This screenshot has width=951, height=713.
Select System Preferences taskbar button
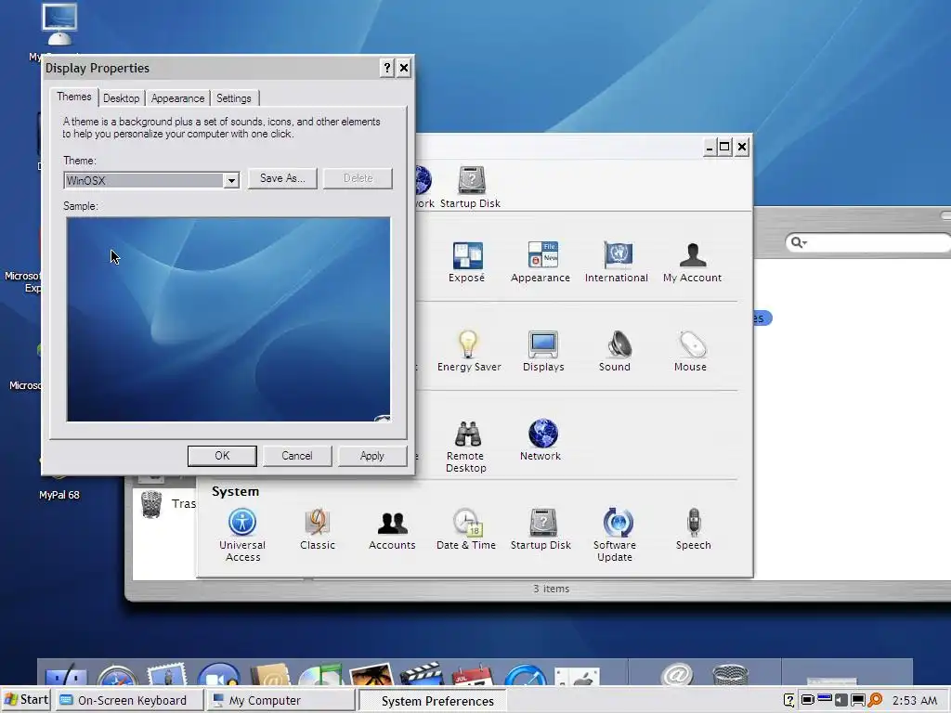[433, 700]
